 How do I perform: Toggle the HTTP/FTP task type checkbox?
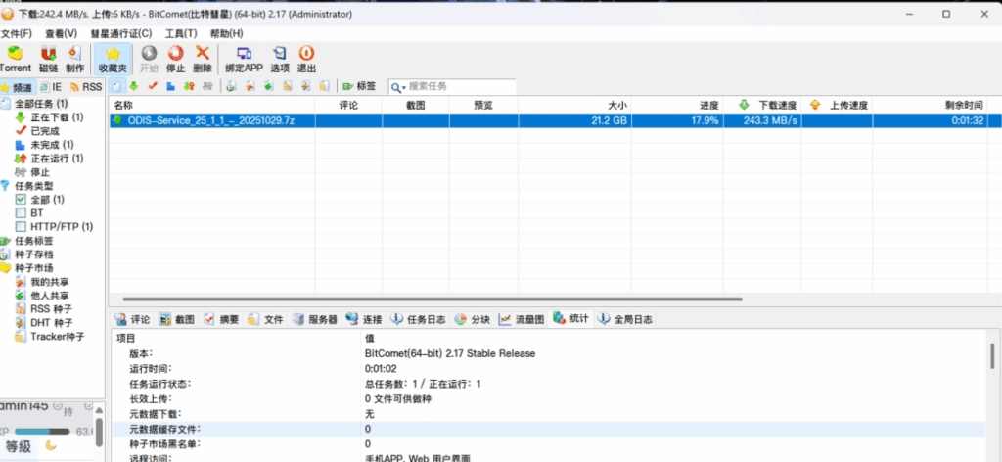click(22, 226)
